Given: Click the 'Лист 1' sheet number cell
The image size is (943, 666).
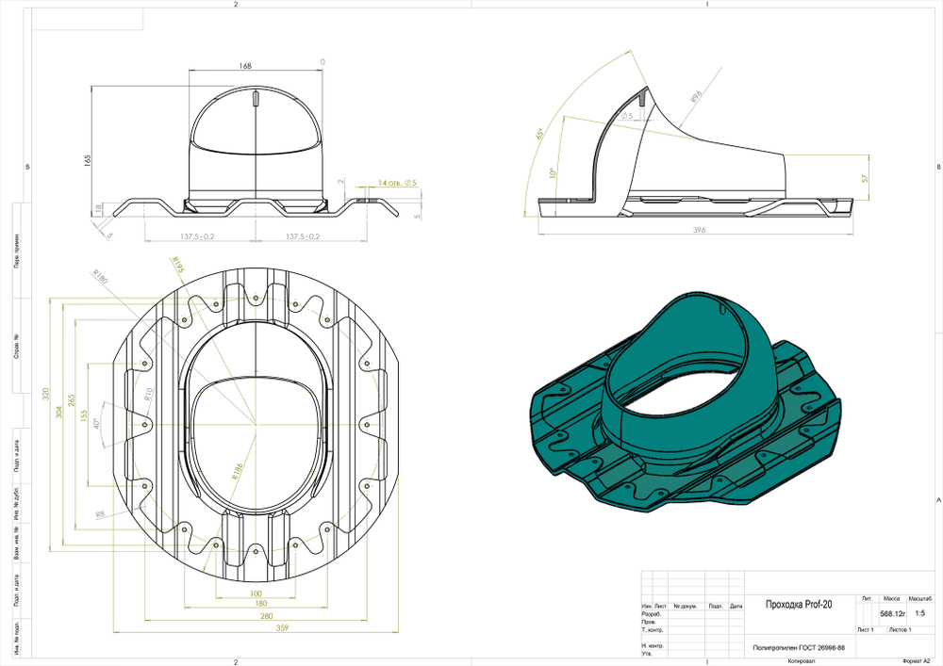Looking at the screenshot, I should coord(865,628).
